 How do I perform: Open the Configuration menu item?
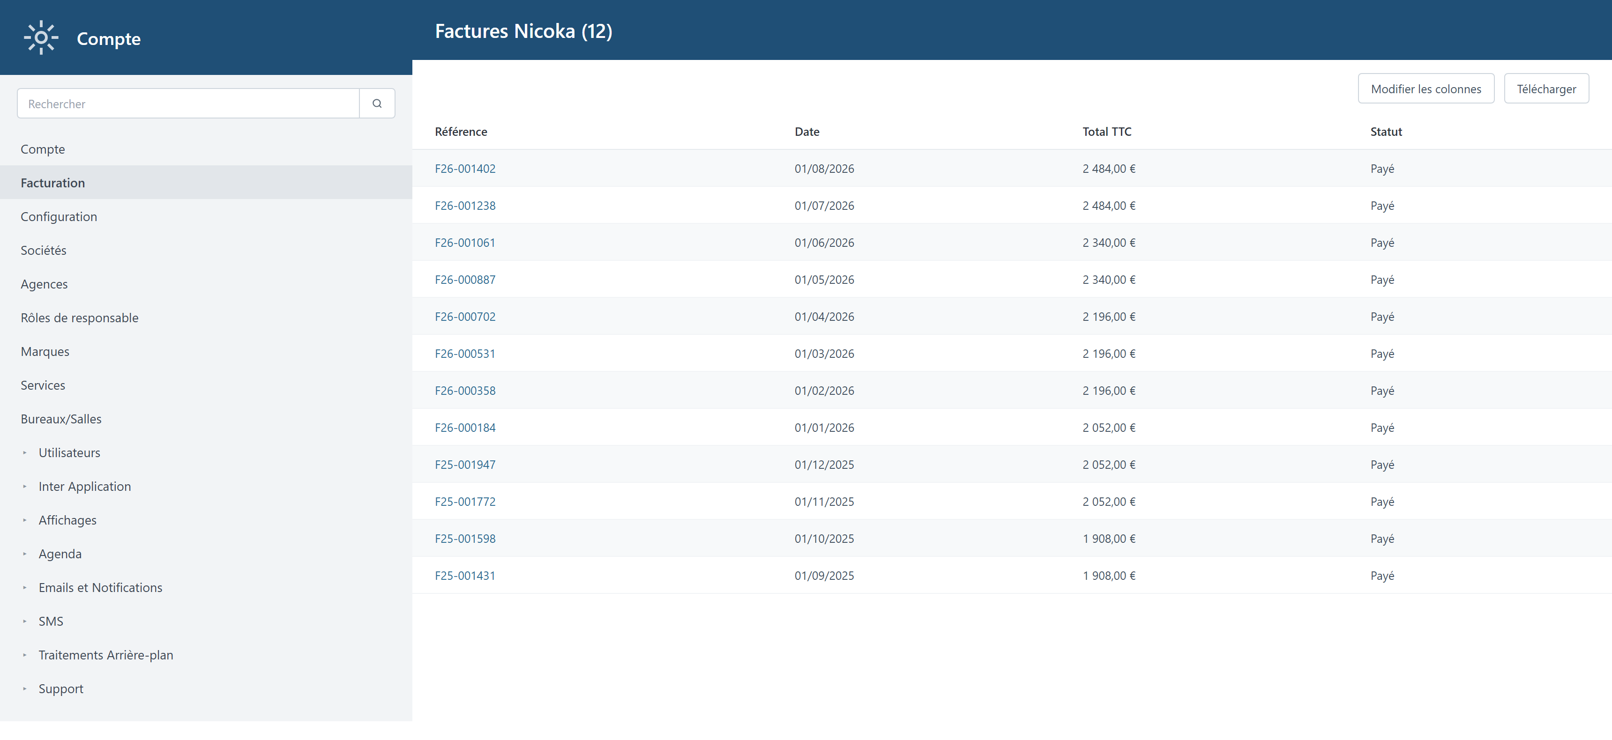tap(59, 216)
